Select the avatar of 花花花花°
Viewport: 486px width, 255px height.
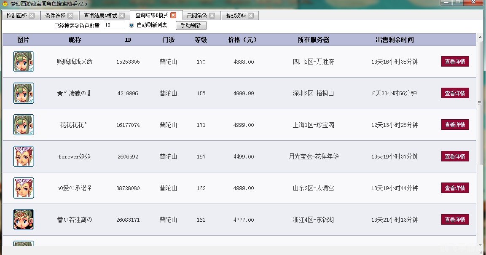[24, 125]
